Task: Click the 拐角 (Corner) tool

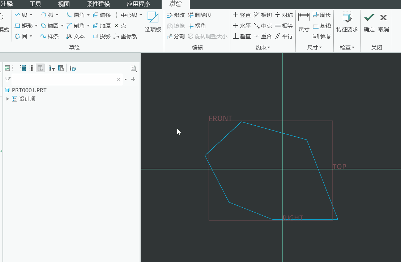Action: pos(197,26)
